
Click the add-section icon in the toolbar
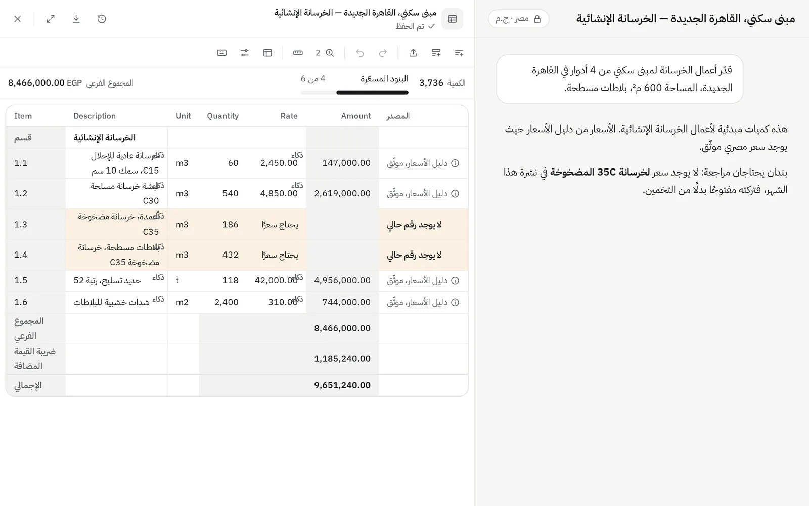point(436,53)
